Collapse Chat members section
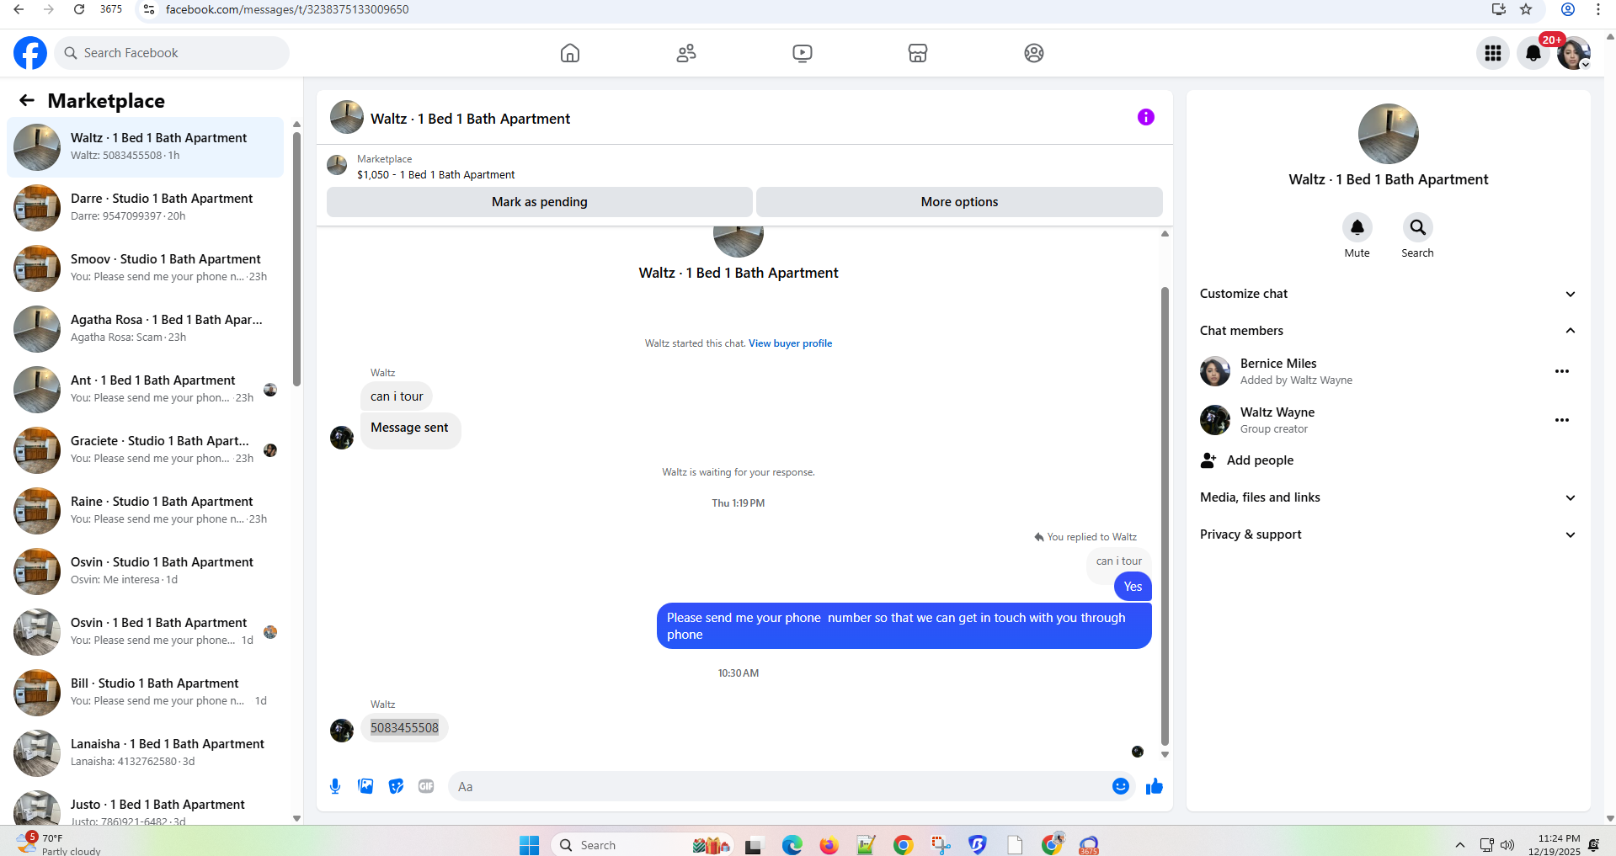 point(1388,331)
